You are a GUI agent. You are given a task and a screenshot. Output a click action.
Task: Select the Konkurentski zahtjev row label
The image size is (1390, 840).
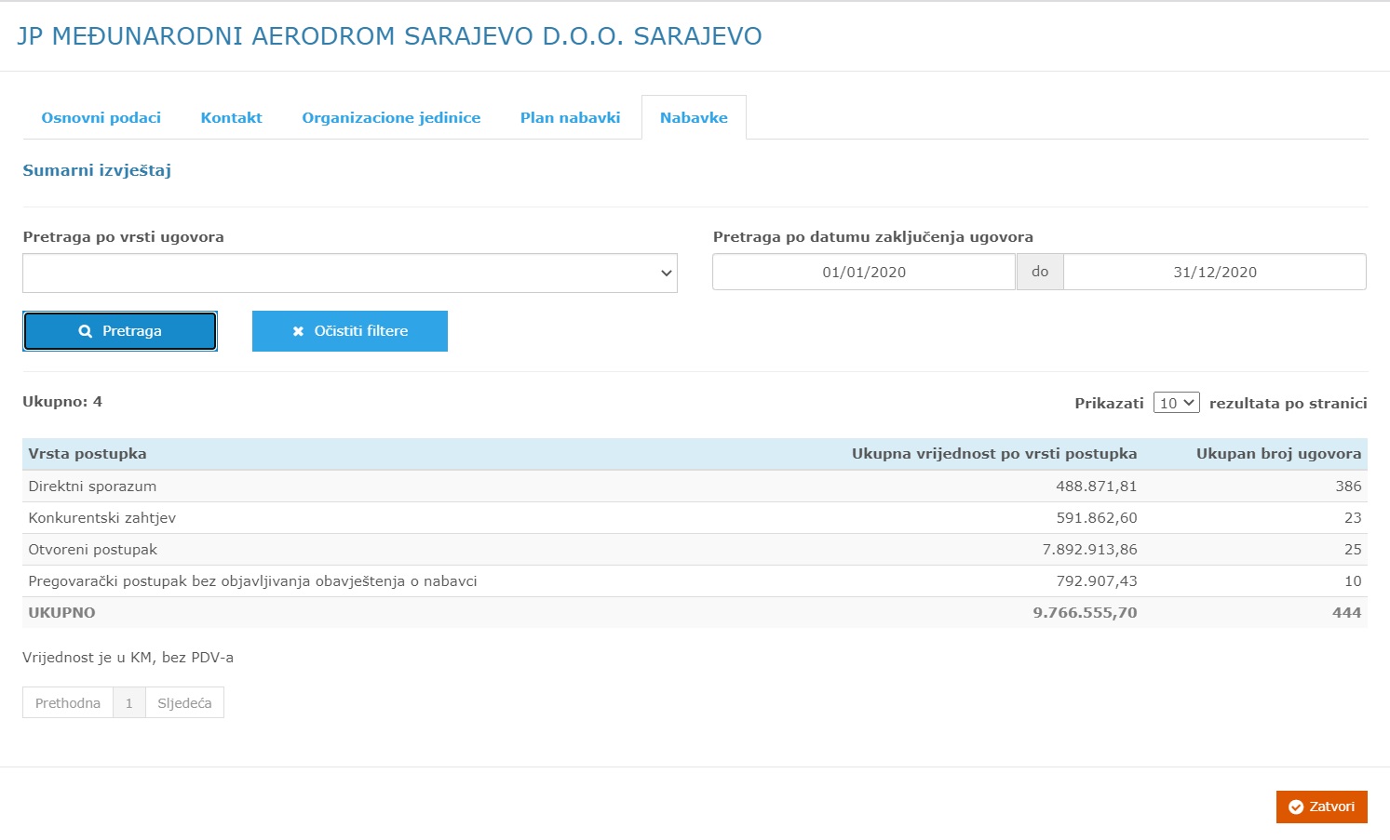coord(101,518)
